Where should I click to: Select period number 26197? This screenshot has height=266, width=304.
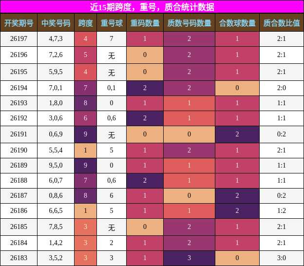point(19,39)
